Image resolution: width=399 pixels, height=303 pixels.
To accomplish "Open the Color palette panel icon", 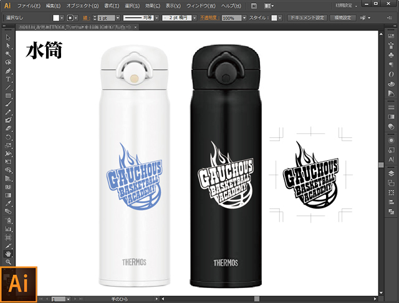I will (x=391, y=84).
